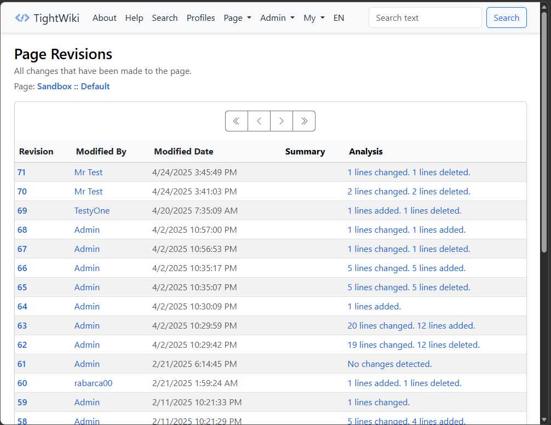The image size is (551, 425).
Task: Go to Search in navigation bar
Action: [165, 18]
